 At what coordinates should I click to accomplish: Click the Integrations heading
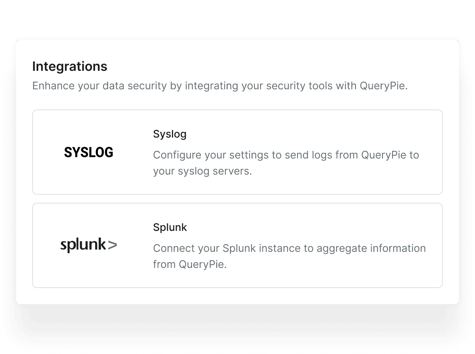tap(70, 66)
